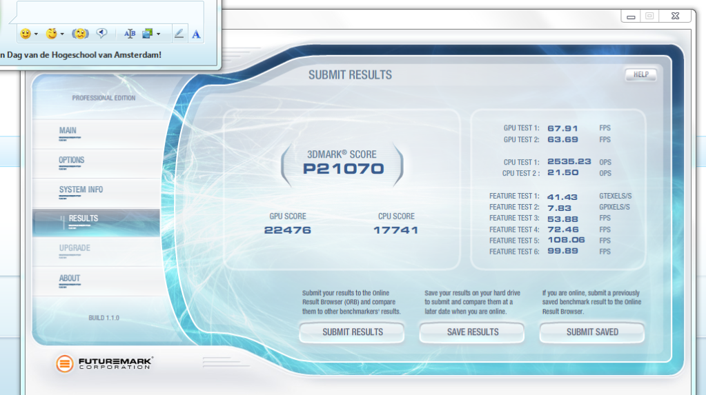Select the RESULTS section
Image resolution: width=706 pixels, height=395 pixels.
click(x=96, y=223)
